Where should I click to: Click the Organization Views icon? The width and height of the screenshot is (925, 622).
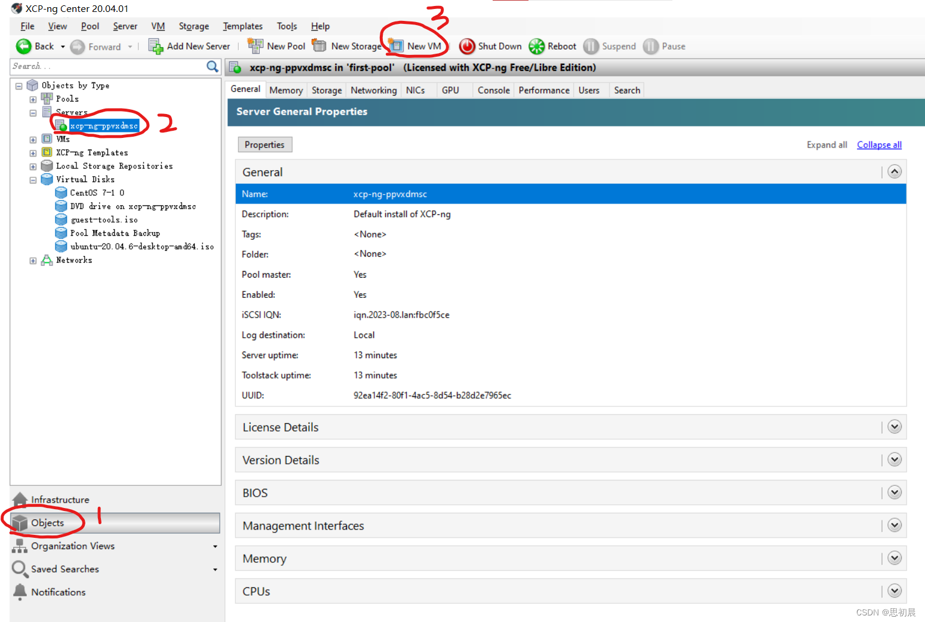tap(20, 546)
